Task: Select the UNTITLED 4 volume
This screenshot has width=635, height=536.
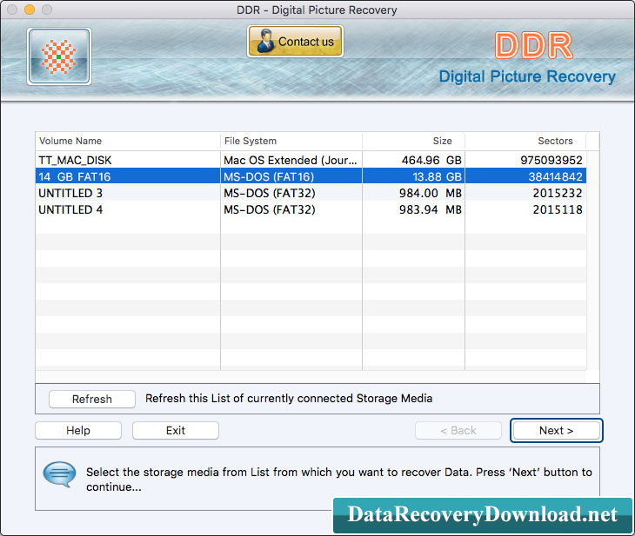Action: pos(311,209)
